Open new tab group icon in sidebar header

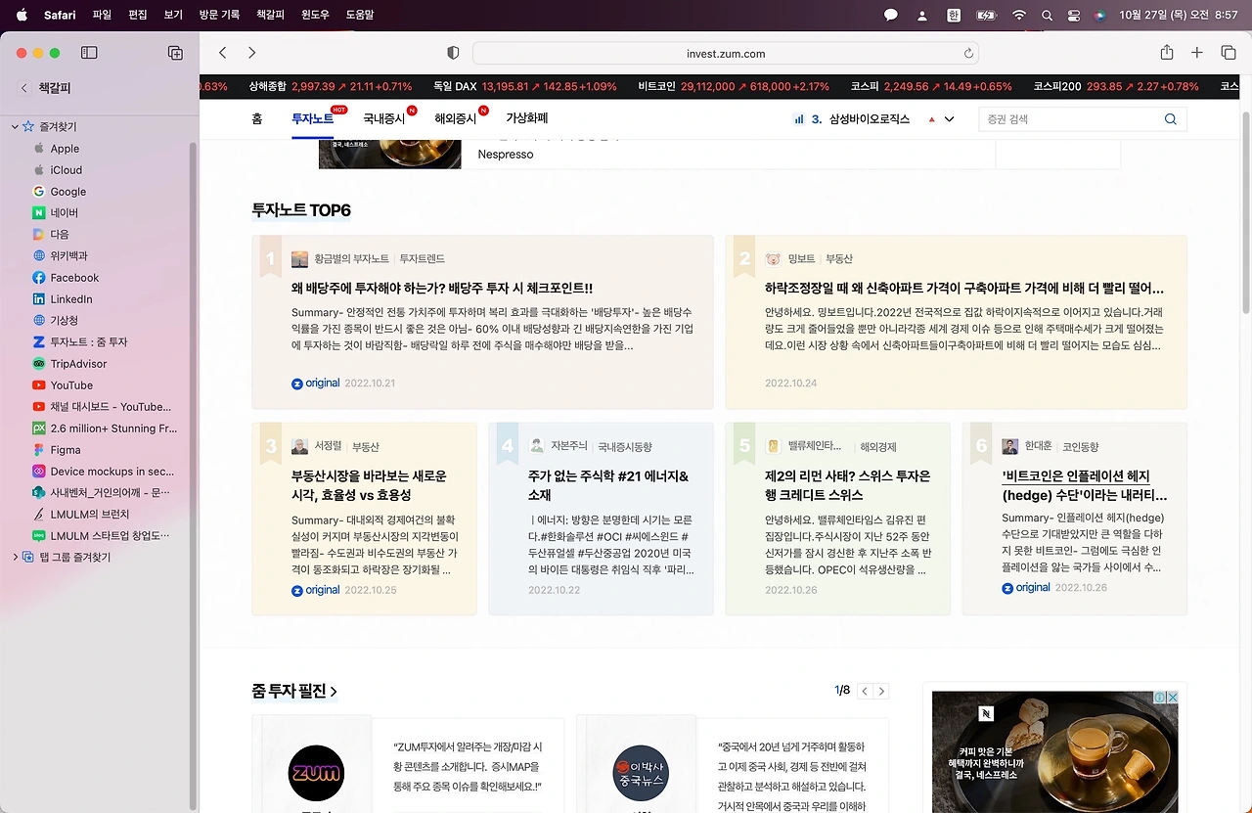pos(175,53)
